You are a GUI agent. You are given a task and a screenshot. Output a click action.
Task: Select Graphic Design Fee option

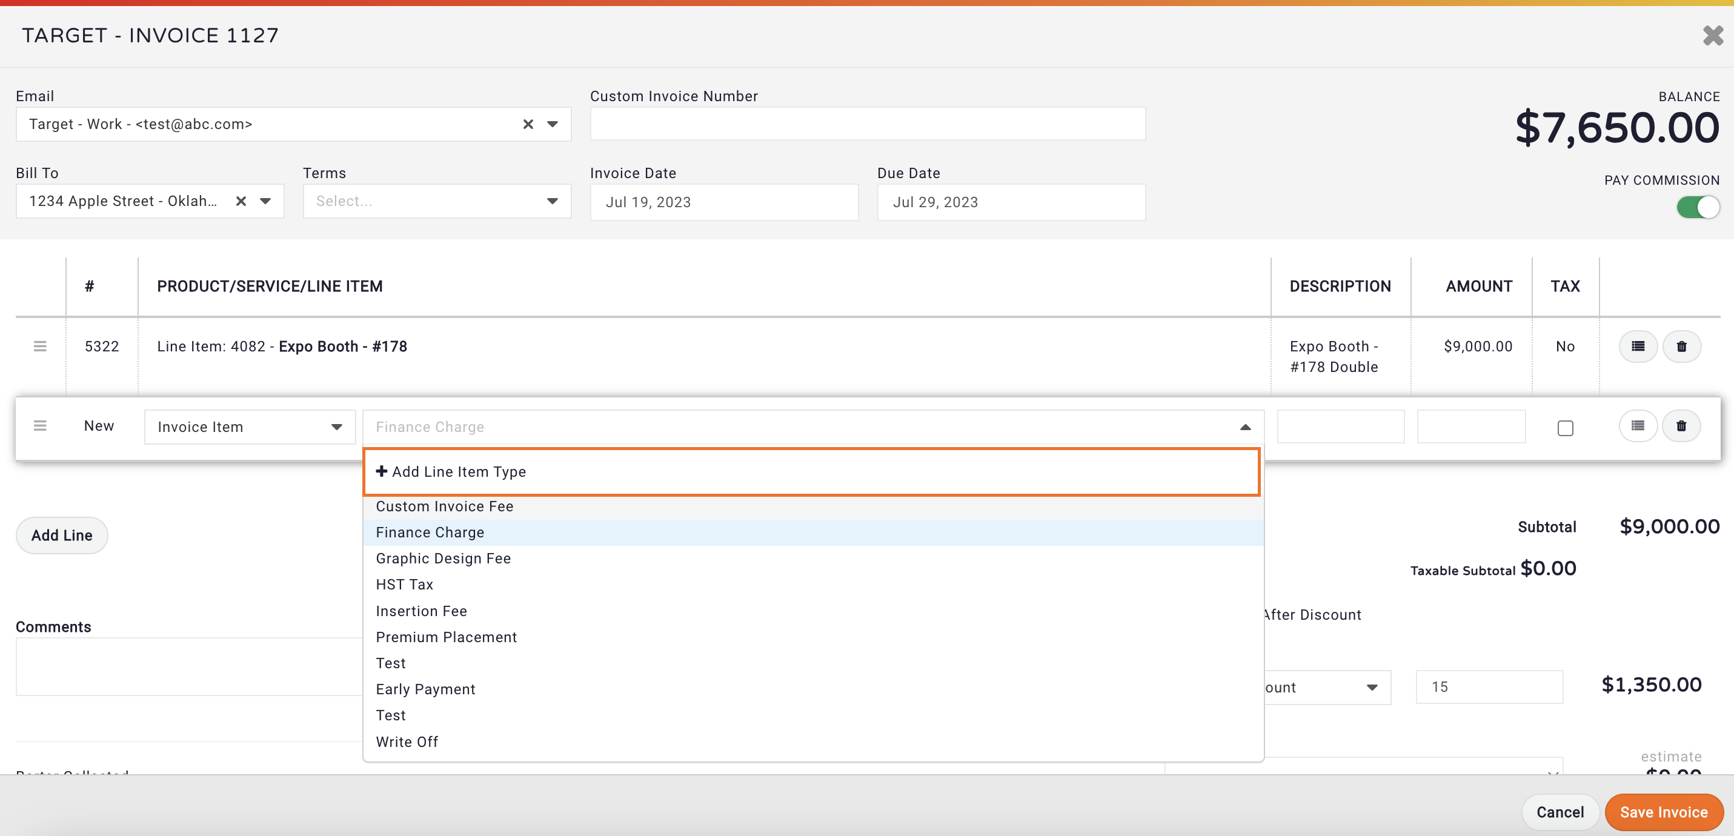pos(813,559)
